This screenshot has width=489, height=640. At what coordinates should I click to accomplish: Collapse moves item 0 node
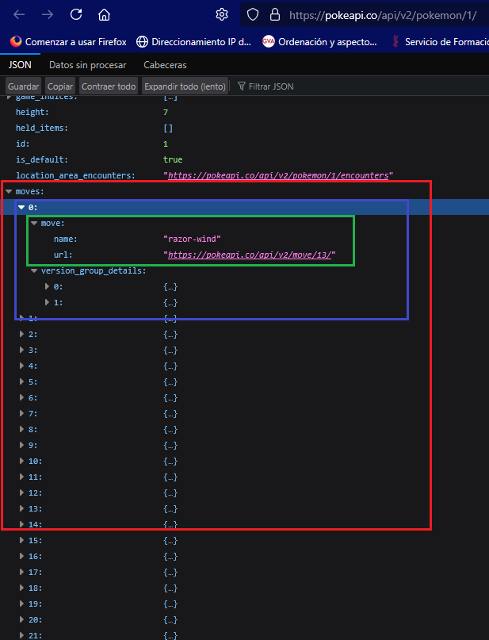click(x=21, y=207)
